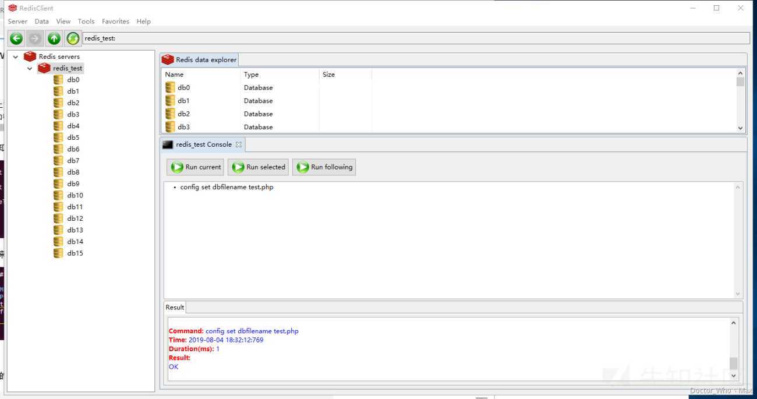
Task: Click the Run following button
Action: 324,167
